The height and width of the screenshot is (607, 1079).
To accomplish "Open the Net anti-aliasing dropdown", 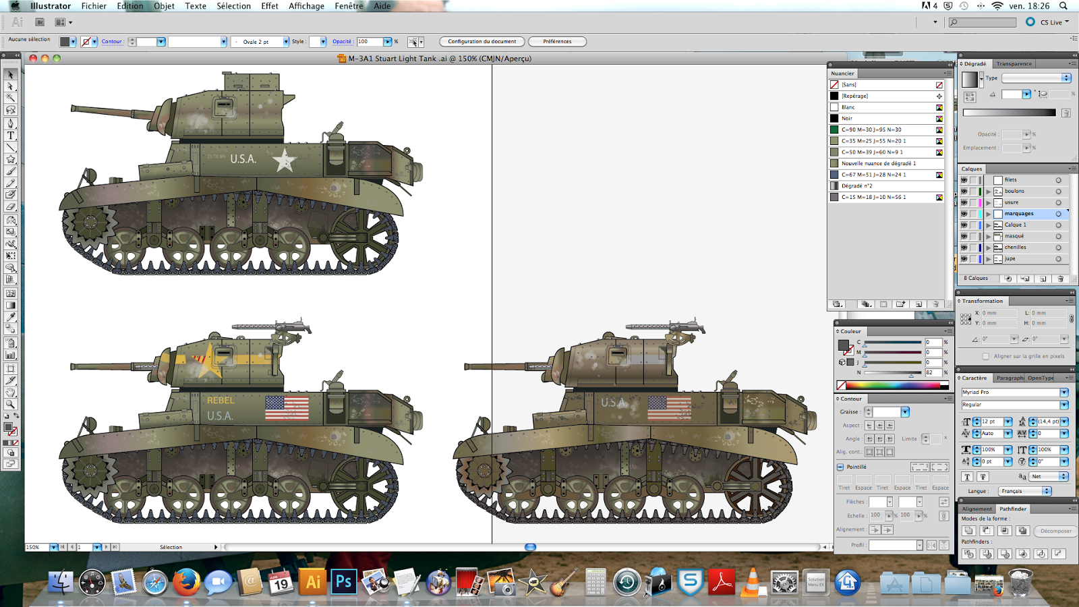I will coord(1049,476).
